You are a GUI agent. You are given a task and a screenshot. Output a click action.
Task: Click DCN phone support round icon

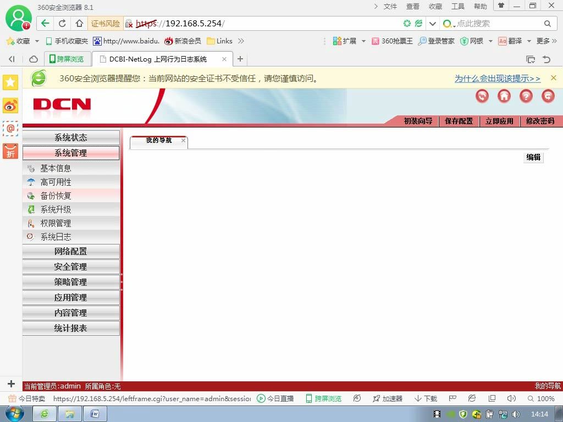482,96
